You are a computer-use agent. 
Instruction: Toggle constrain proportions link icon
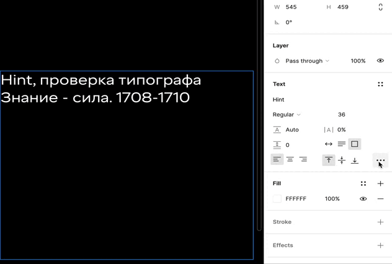tap(380, 7)
